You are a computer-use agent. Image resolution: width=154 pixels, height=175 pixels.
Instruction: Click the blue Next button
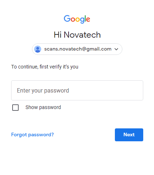pyautogui.click(x=129, y=135)
